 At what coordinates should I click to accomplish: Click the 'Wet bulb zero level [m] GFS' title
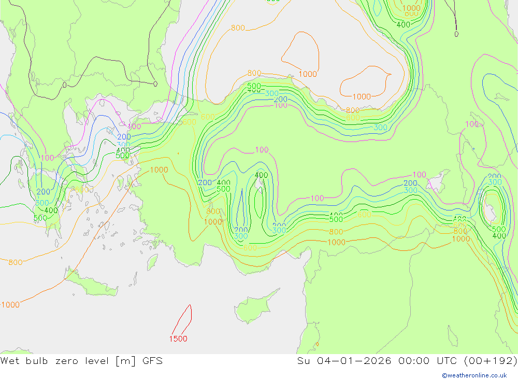point(81,361)
